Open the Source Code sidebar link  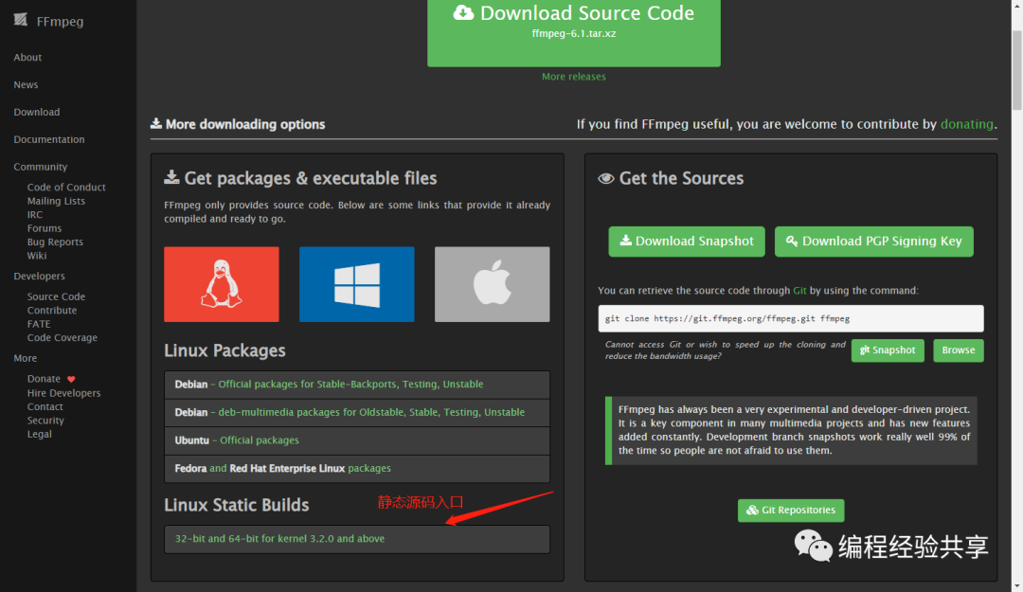pyautogui.click(x=56, y=297)
